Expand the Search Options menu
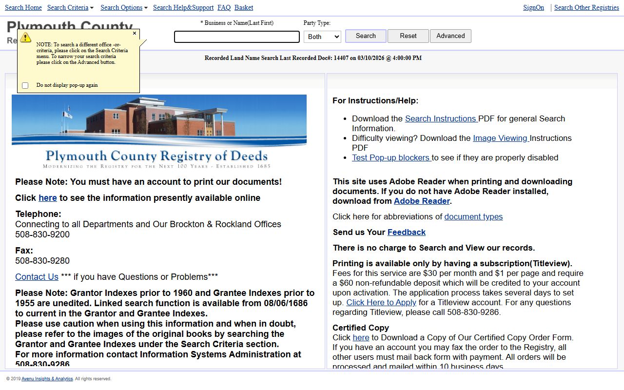624x390 pixels. [124, 7]
